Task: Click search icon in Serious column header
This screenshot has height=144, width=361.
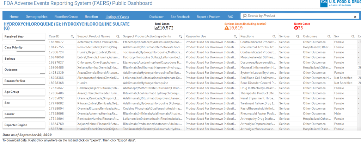Action: point(298,36)
